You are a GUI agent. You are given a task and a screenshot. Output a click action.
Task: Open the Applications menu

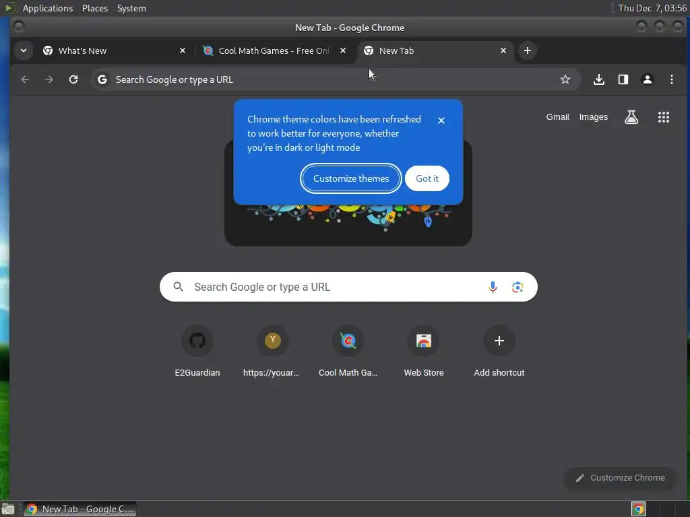point(48,8)
